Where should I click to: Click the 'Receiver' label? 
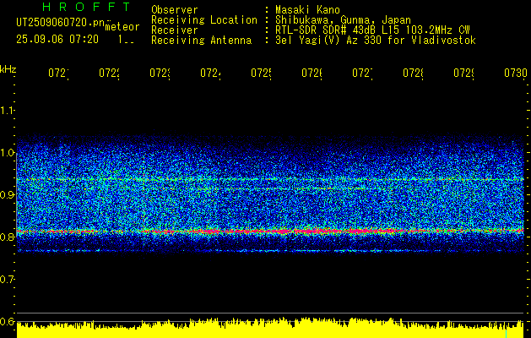pos(175,30)
